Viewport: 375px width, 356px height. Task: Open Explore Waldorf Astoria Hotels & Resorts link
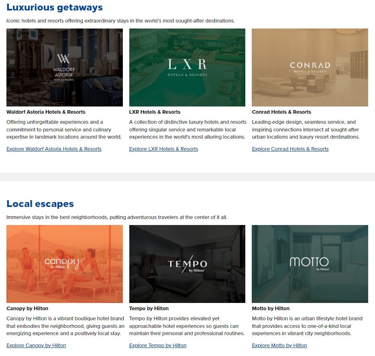coord(54,149)
